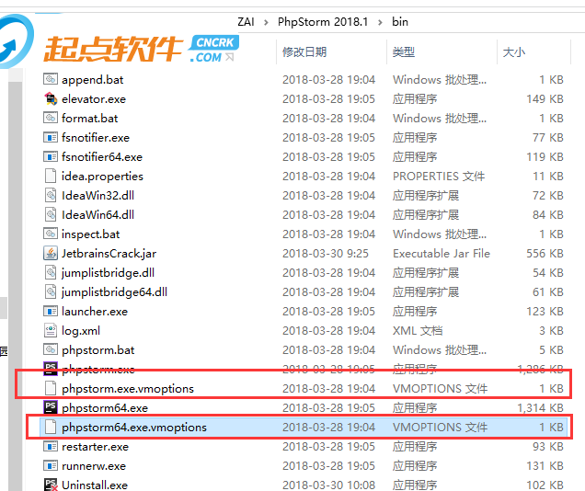Screen dimensions: 585x491
Task: Select file name elevator.exe
Action: point(94,99)
